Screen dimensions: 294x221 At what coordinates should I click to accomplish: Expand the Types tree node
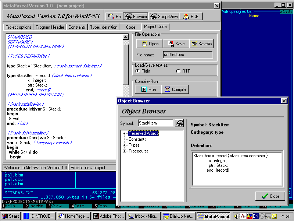(124, 145)
